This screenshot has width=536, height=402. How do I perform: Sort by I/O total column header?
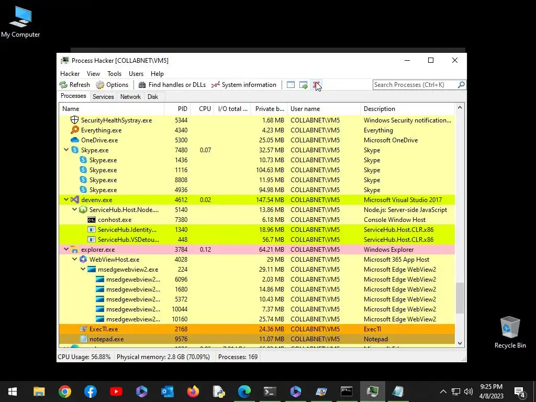pyautogui.click(x=232, y=109)
